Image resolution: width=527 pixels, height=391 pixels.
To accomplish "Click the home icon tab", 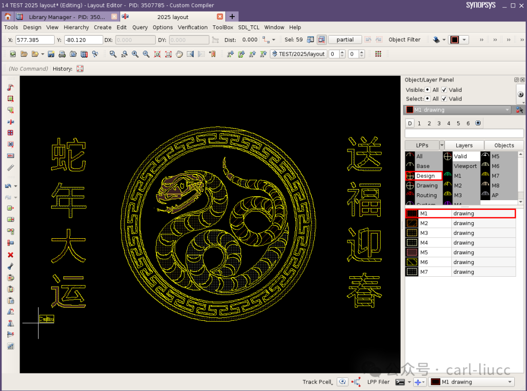I will pos(8,17).
